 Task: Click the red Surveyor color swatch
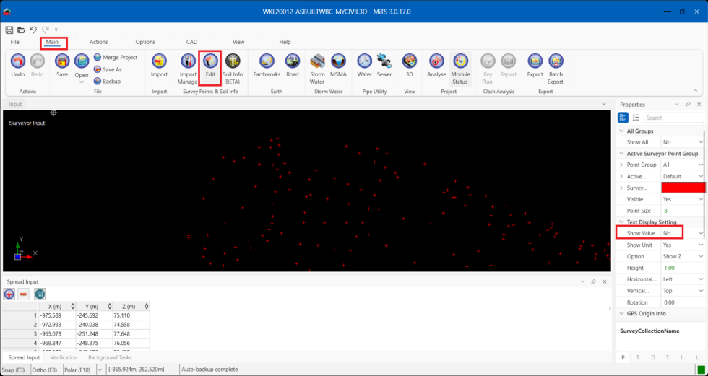(683, 188)
